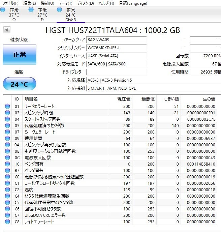Image resolution: width=221 pixels, height=233 pixels.
Task: Click the しきい値 column header
Action: (168, 99)
